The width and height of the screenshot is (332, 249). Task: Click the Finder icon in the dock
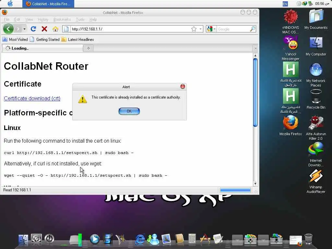click(23, 240)
